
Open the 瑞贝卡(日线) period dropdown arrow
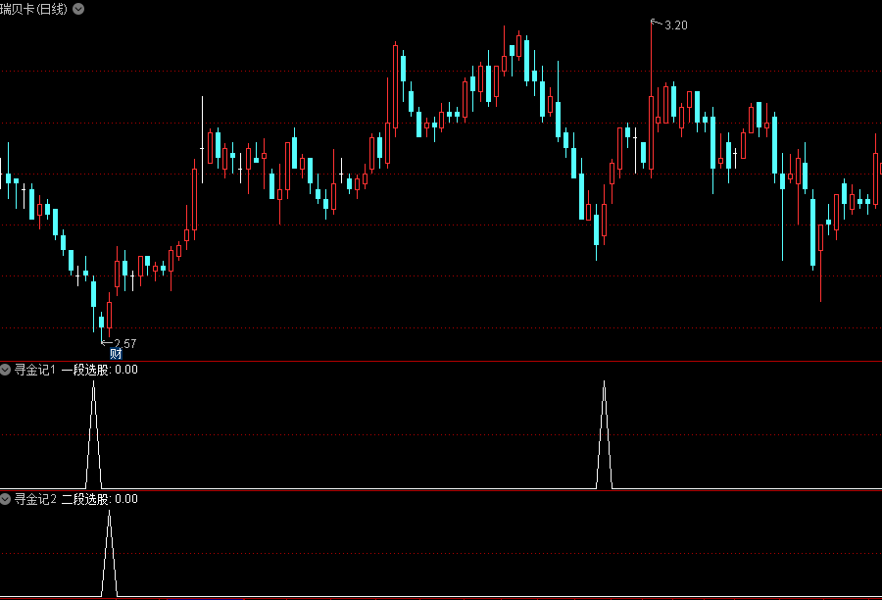coord(78,9)
